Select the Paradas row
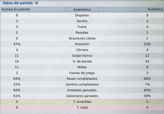 [82, 33]
